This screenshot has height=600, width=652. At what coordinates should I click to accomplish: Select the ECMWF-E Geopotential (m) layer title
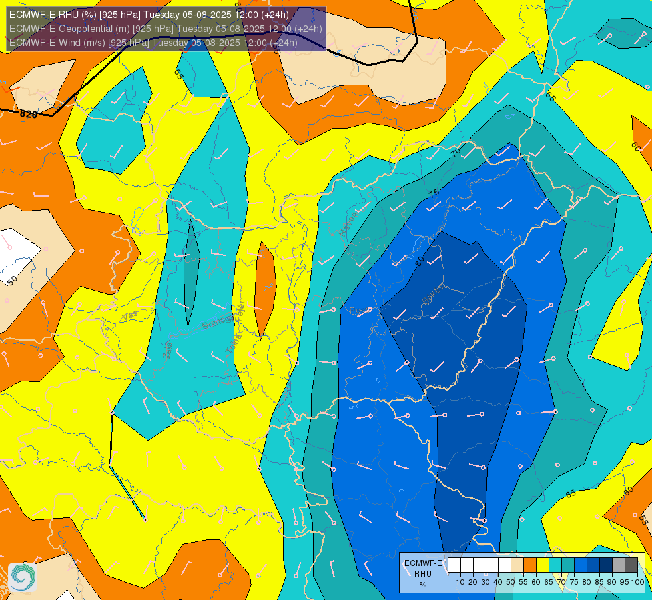point(165,29)
